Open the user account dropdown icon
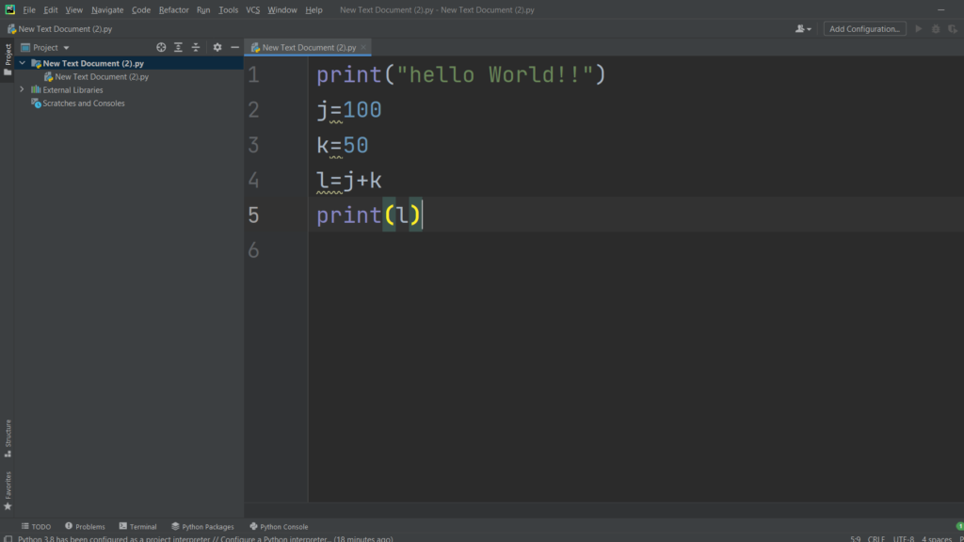This screenshot has height=542, width=964. click(803, 29)
